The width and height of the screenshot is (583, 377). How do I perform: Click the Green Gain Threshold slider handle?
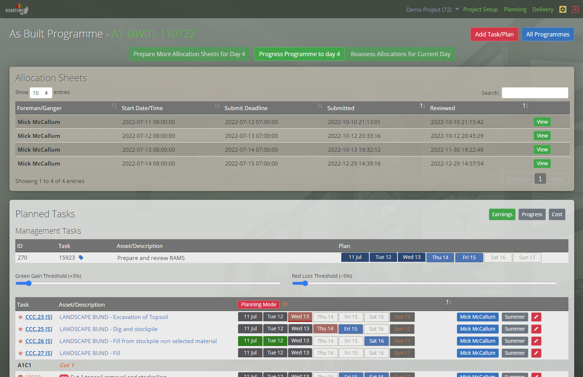click(29, 283)
